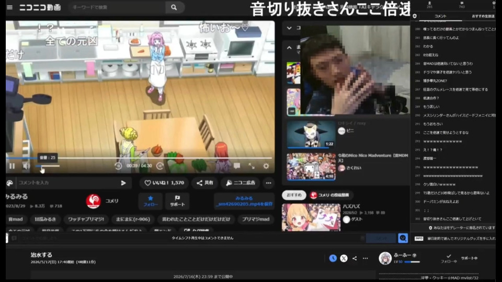Click the Niconico Douga logo
Viewport: 502px width, 282px height.
pos(40,7)
